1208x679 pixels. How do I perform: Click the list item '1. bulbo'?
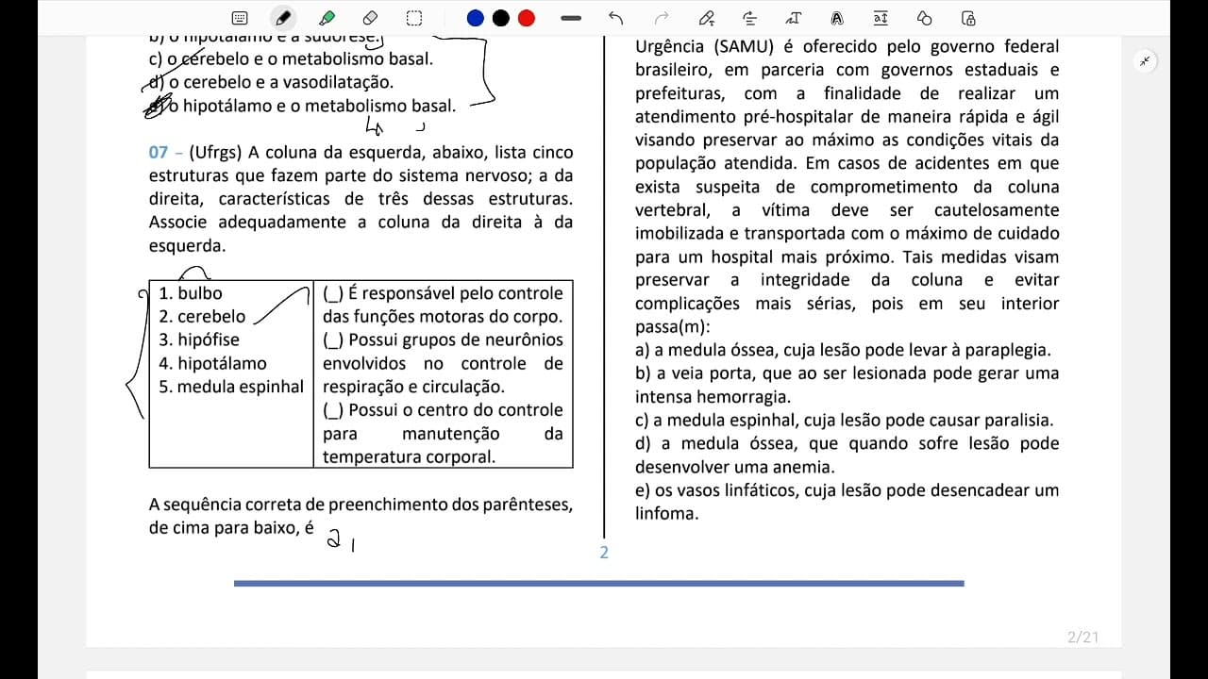click(191, 293)
